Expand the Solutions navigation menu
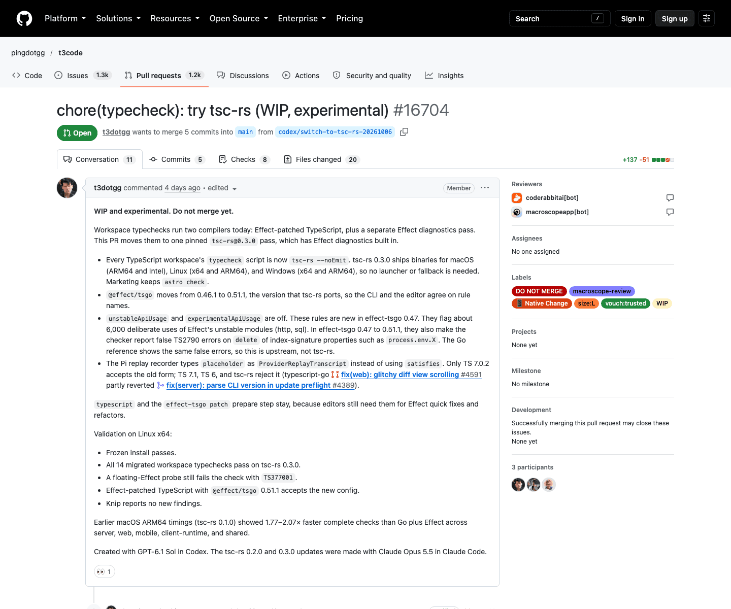731x609 pixels. click(118, 18)
